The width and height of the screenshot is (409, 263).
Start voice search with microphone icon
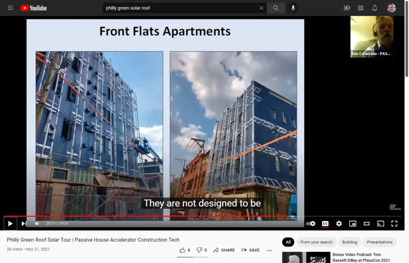click(293, 8)
